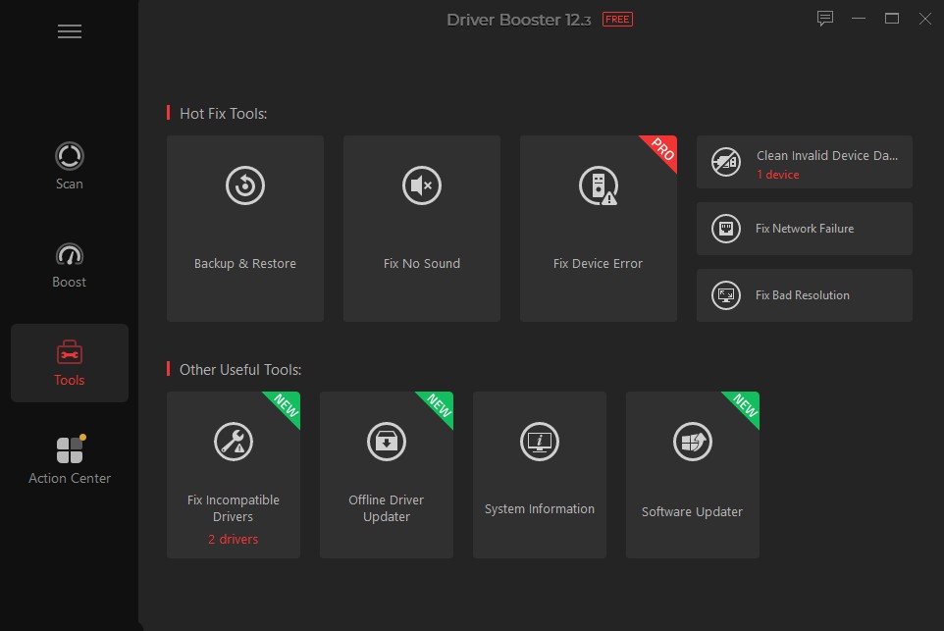
Task: Expand the hamburger menu
Action: tap(69, 30)
